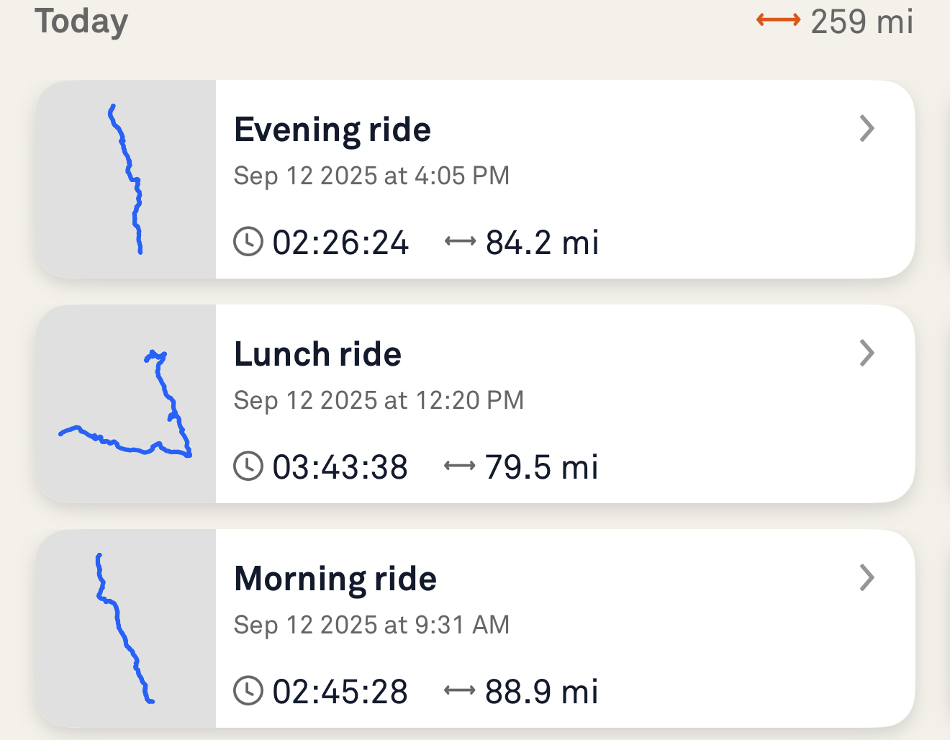This screenshot has height=740, width=950.
Task: Click the 259 mi daily total
Action: (861, 22)
